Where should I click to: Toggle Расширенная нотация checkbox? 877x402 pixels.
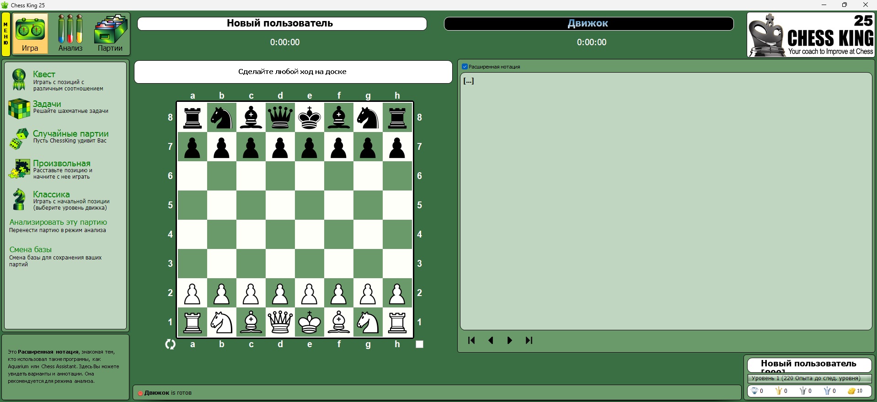(465, 67)
